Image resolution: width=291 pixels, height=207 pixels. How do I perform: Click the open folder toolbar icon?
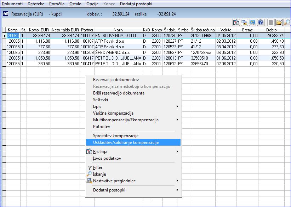[x=279, y=23]
